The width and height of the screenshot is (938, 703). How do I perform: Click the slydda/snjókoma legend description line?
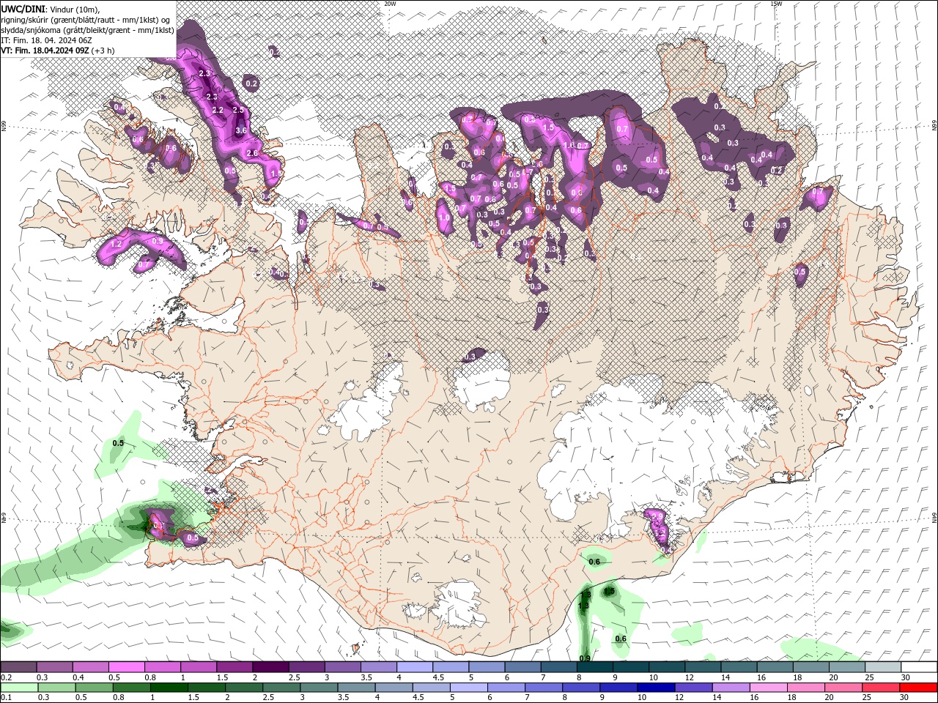87,30
